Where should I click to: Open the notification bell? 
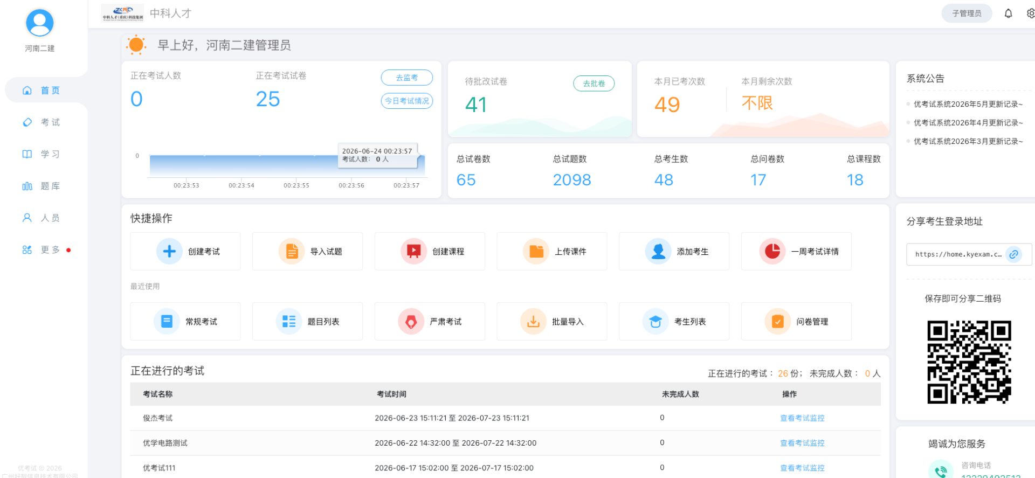[1008, 13]
